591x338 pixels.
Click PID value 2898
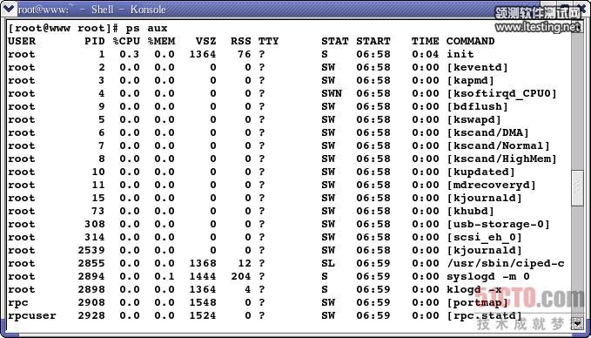(x=91, y=290)
